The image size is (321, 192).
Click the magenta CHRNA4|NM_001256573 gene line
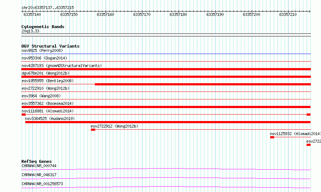coord(166,187)
